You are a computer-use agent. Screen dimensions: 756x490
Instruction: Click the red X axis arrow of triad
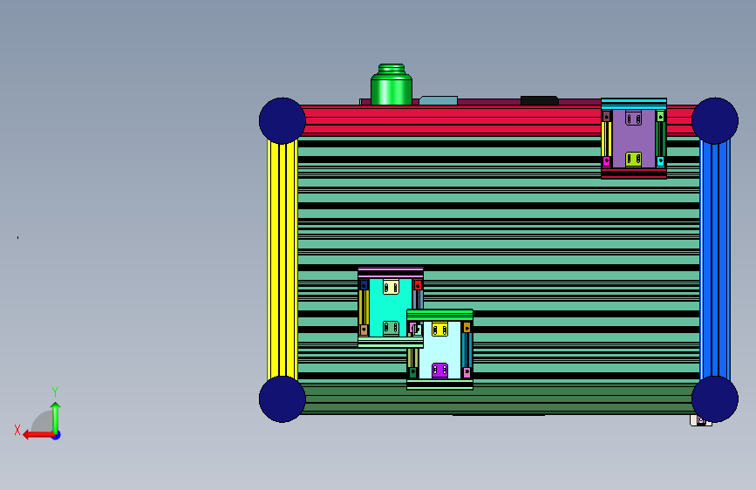(x=39, y=434)
